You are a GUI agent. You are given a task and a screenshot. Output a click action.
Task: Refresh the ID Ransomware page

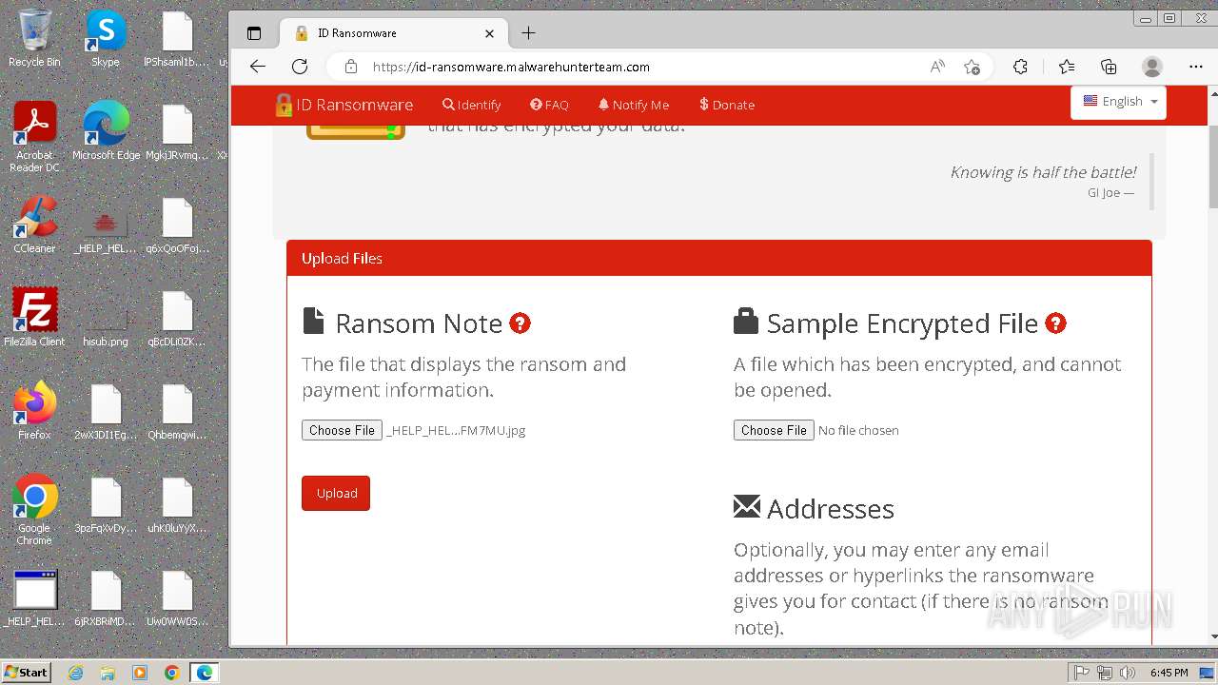coord(300,67)
